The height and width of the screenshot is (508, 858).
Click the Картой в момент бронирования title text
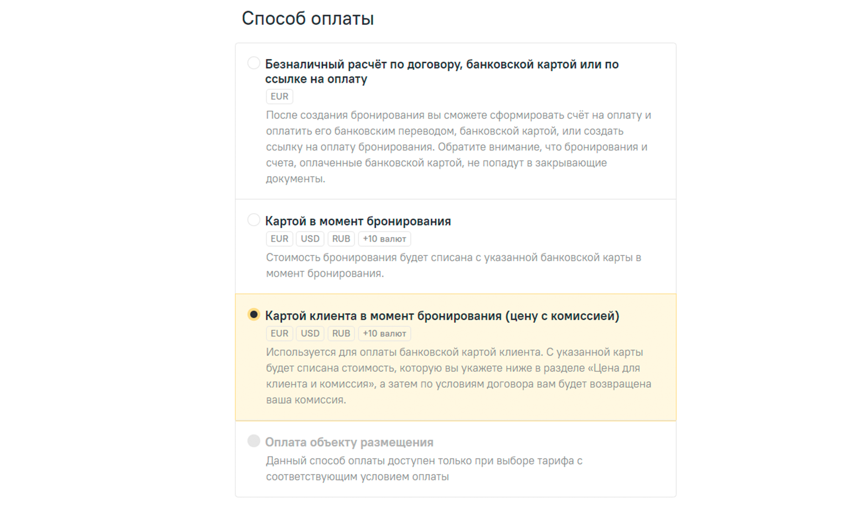(358, 221)
